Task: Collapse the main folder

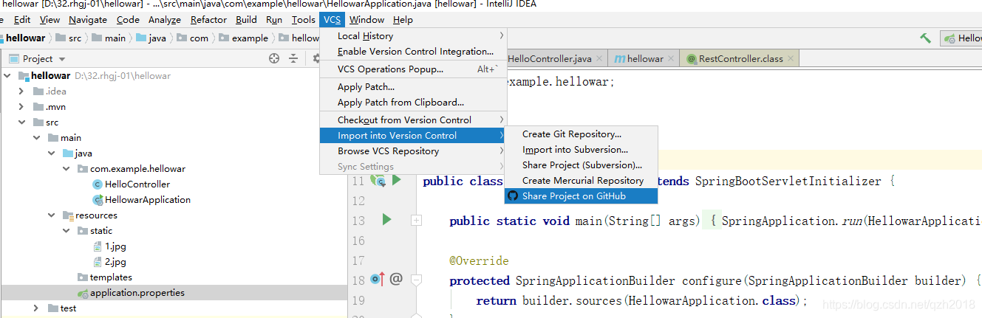Action: (36, 138)
